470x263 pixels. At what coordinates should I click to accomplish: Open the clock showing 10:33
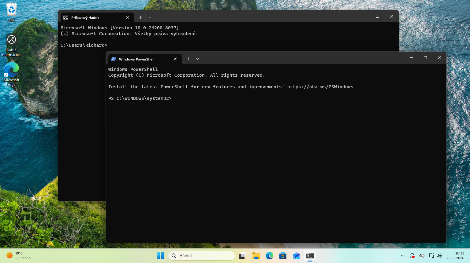click(x=455, y=256)
